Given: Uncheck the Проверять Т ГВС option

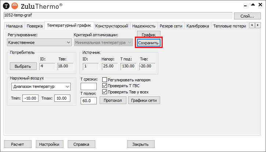Looking at the screenshot, I should pos(105,86).
